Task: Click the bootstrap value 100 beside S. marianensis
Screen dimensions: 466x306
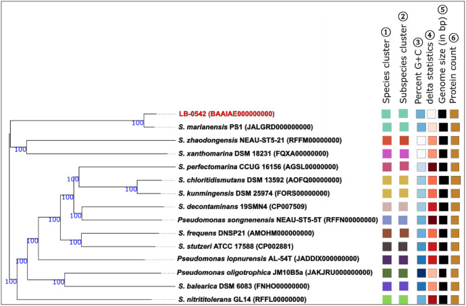Action: coord(138,123)
